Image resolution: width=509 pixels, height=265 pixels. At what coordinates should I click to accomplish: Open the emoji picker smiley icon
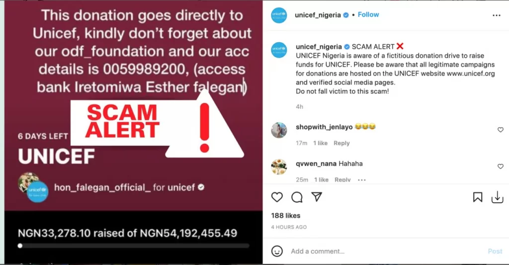(x=277, y=251)
